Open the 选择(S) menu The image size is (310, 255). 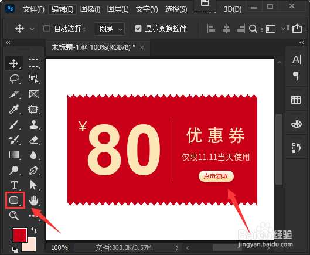(x=176, y=9)
